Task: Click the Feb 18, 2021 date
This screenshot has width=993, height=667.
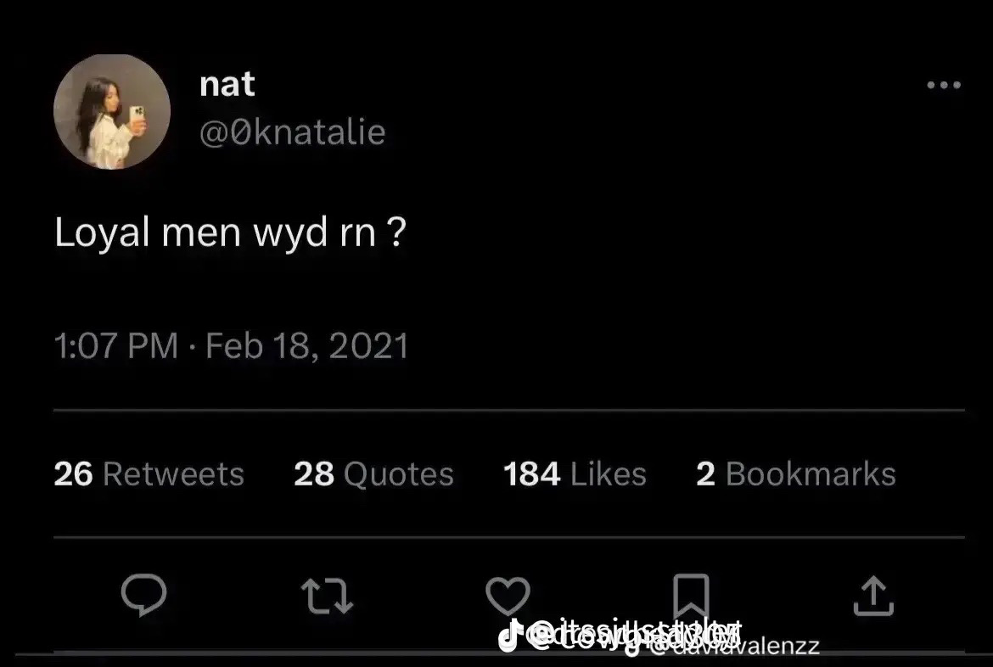Action: click(307, 346)
